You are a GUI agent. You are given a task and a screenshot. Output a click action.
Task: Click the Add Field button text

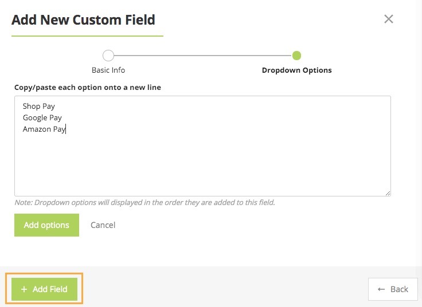(50, 289)
